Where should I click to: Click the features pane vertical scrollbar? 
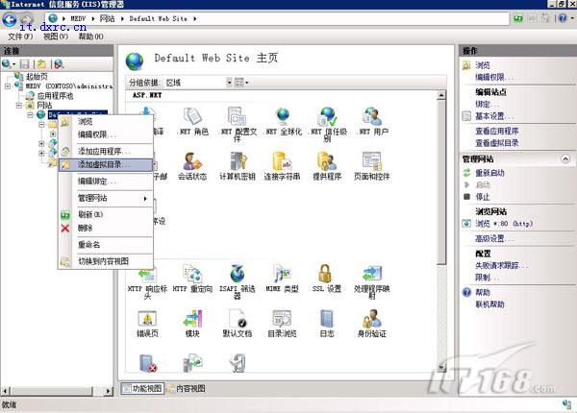pyautogui.click(x=442, y=192)
